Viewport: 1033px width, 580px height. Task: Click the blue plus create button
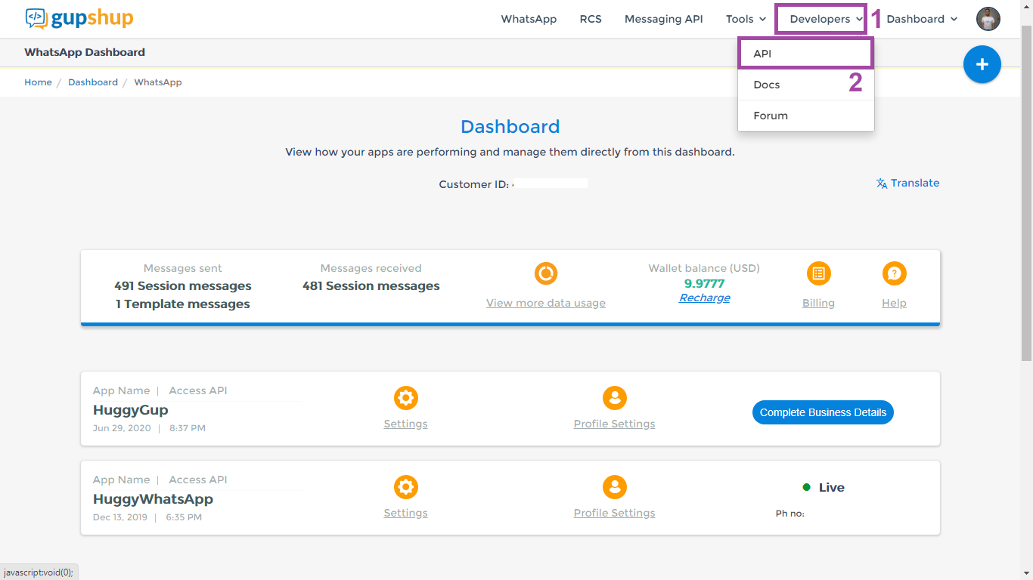982,65
